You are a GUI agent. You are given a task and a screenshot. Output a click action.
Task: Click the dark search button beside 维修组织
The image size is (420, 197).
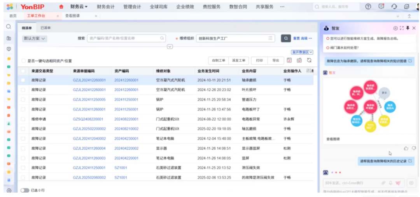[286, 38]
